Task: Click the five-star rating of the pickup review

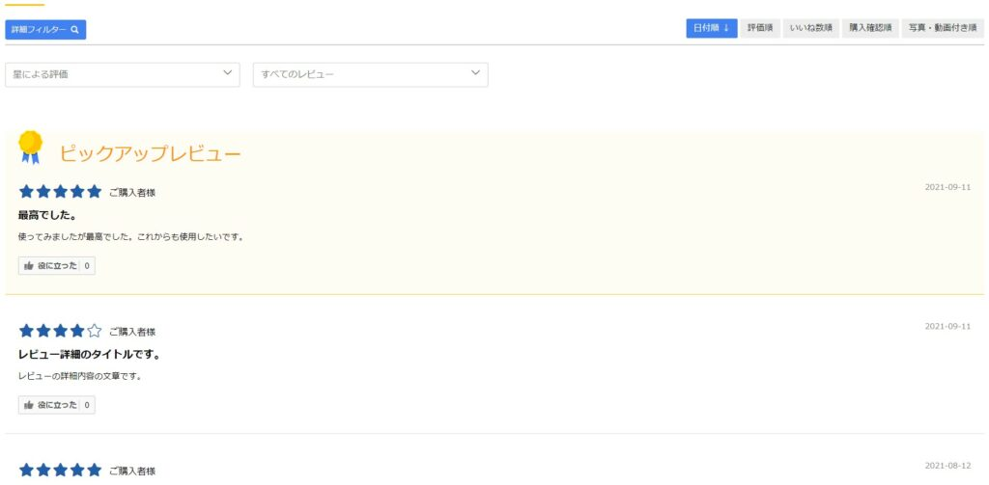Action: coord(60,192)
